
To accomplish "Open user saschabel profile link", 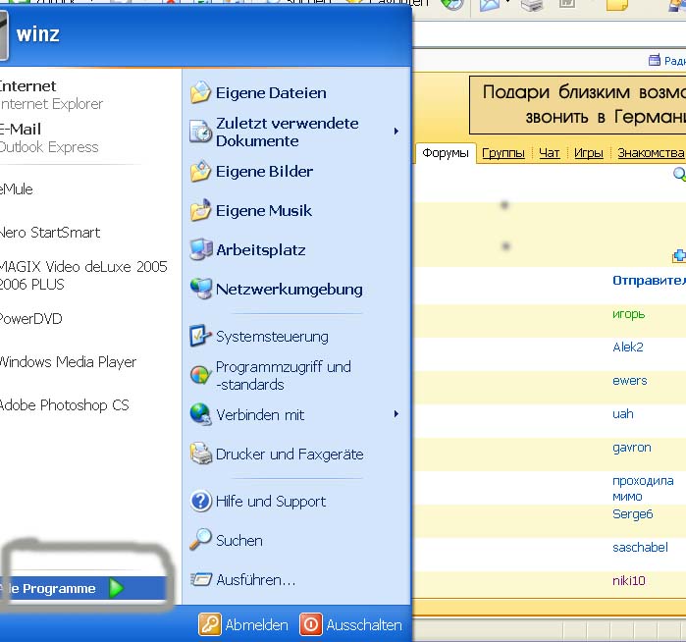I will click(640, 547).
